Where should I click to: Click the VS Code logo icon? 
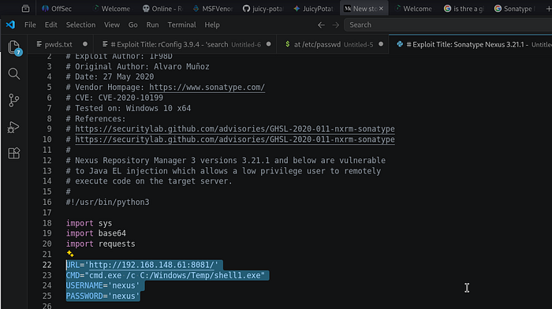coord(10,24)
